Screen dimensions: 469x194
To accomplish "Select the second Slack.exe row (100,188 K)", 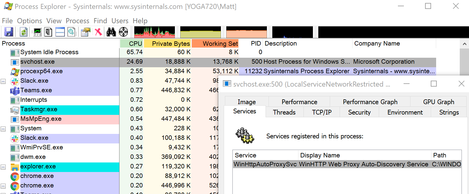I will (109, 138).
